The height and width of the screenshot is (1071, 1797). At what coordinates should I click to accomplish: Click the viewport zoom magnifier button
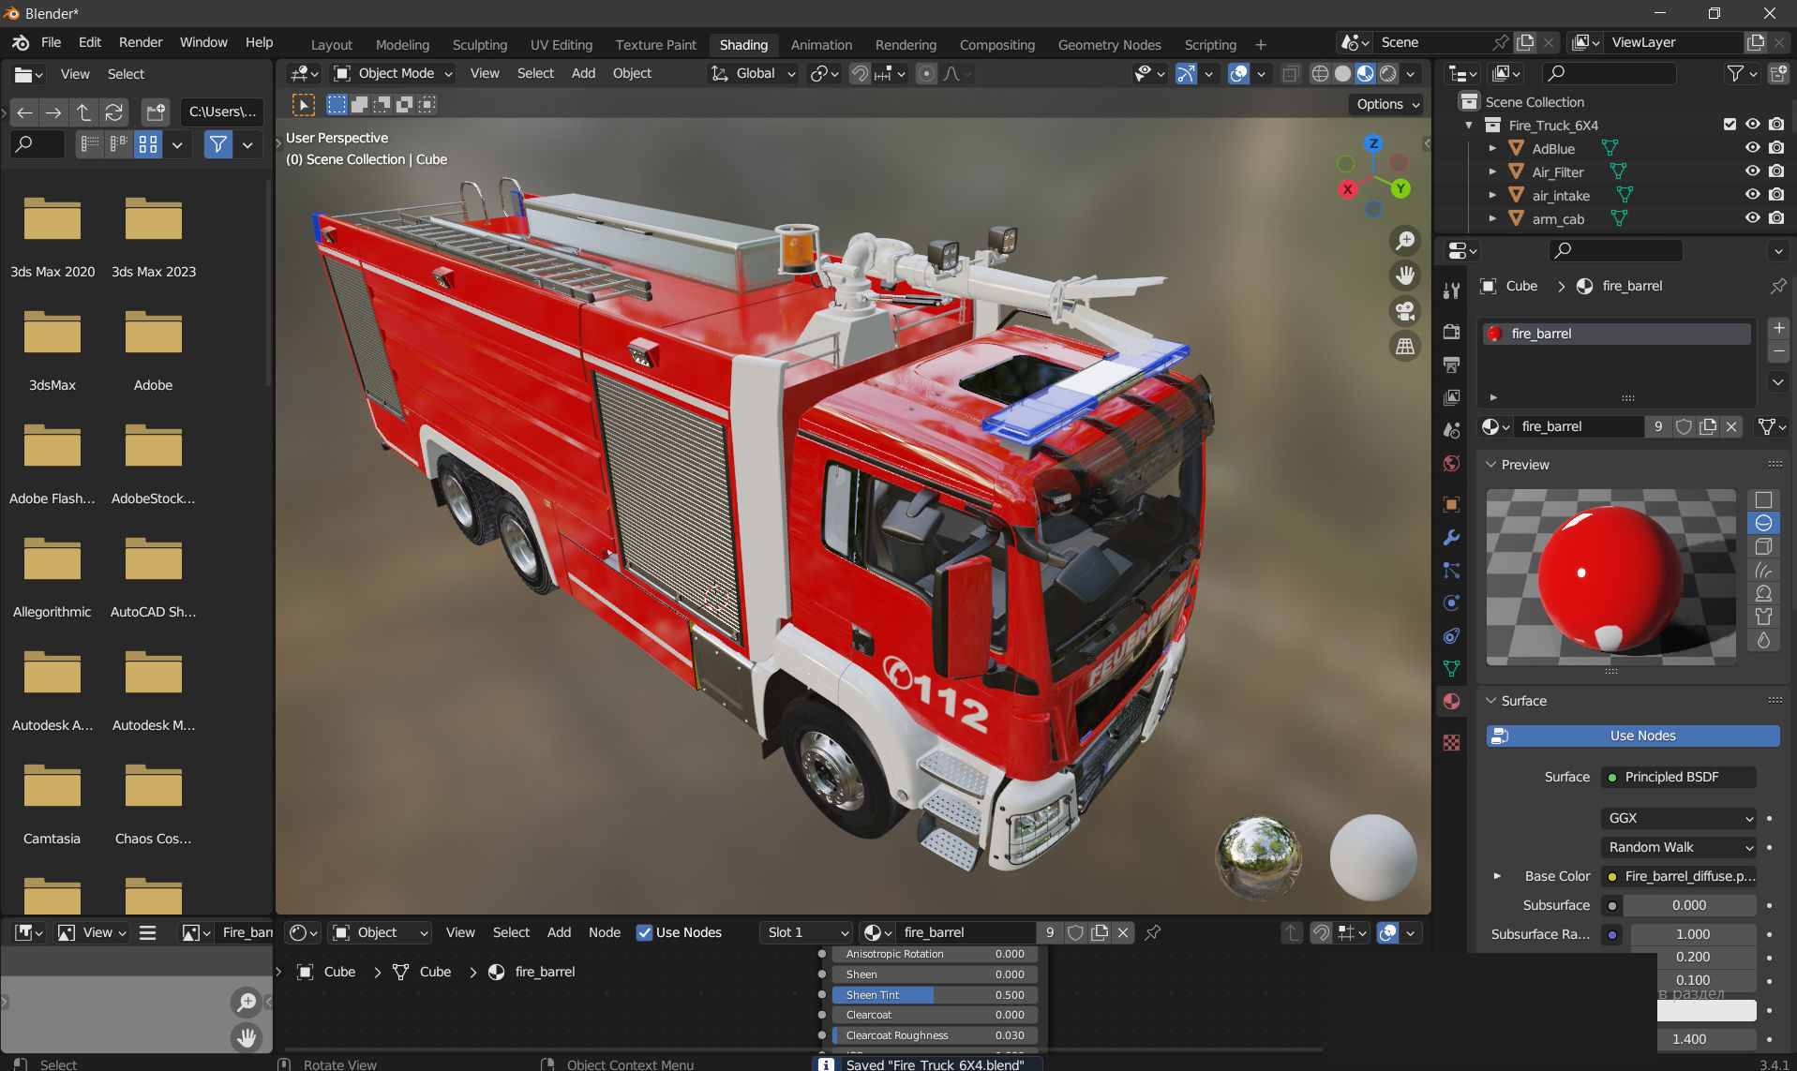1404,241
